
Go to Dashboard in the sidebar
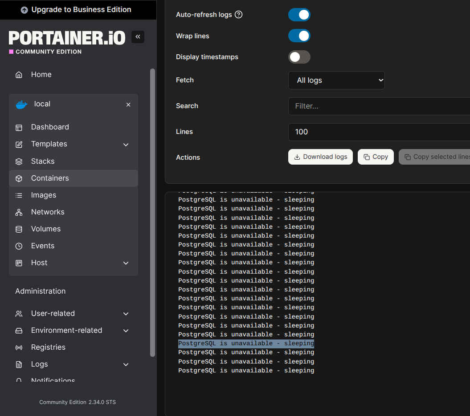[x=50, y=127]
